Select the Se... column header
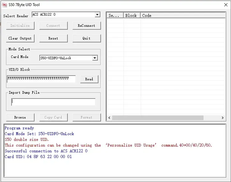This screenshot has width=231, height=182. (115, 15)
